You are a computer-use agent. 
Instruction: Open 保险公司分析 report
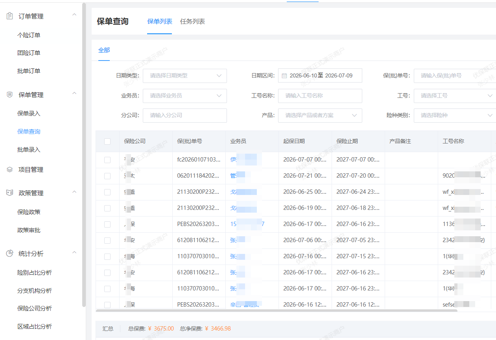[x=35, y=309]
